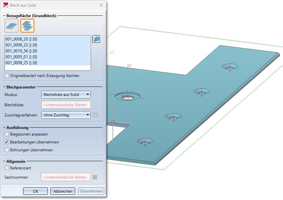Select list entry 001_0009_25

point(47,63)
